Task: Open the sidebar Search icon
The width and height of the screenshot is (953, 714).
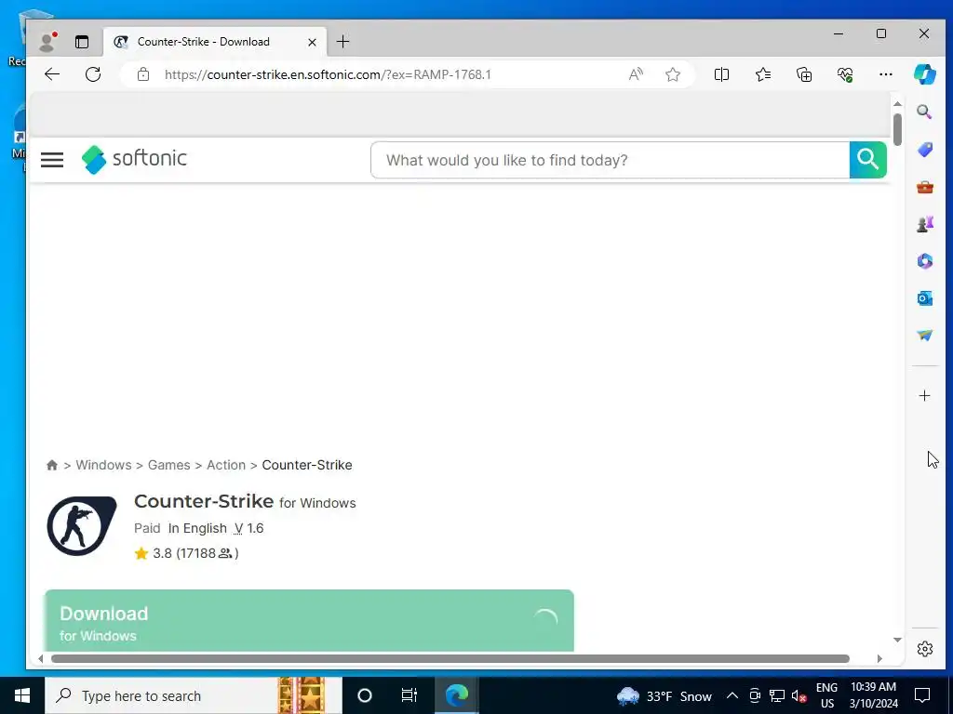Action: click(x=924, y=112)
